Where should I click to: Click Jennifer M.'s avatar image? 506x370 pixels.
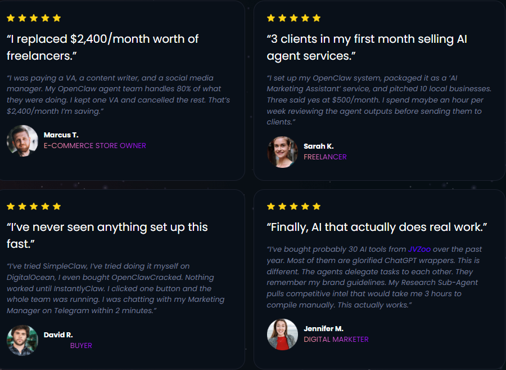click(x=282, y=334)
